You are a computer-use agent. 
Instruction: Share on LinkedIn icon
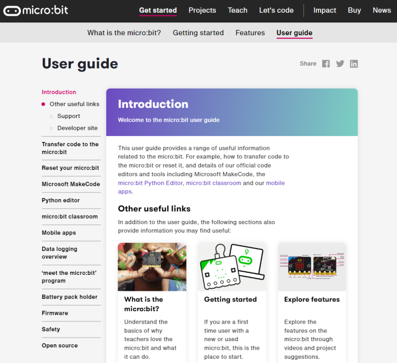[354, 64]
